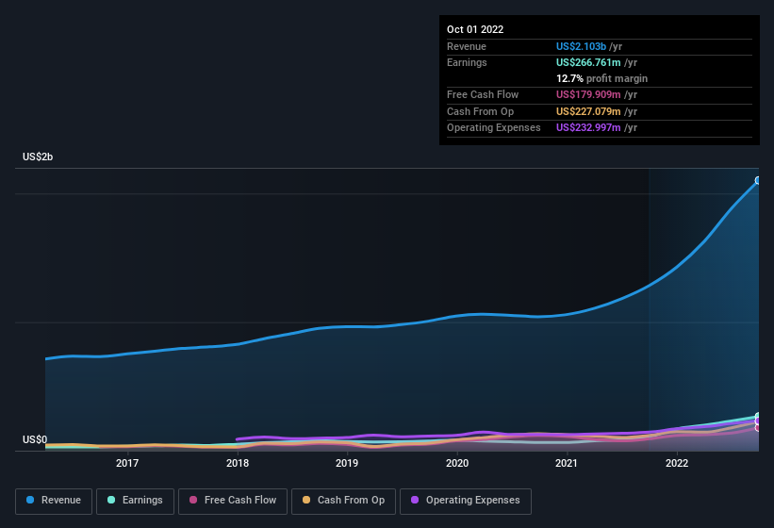Toggle the Cash From Op legend button
The height and width of the screenshot is (528, 774).
coord(343,502)
